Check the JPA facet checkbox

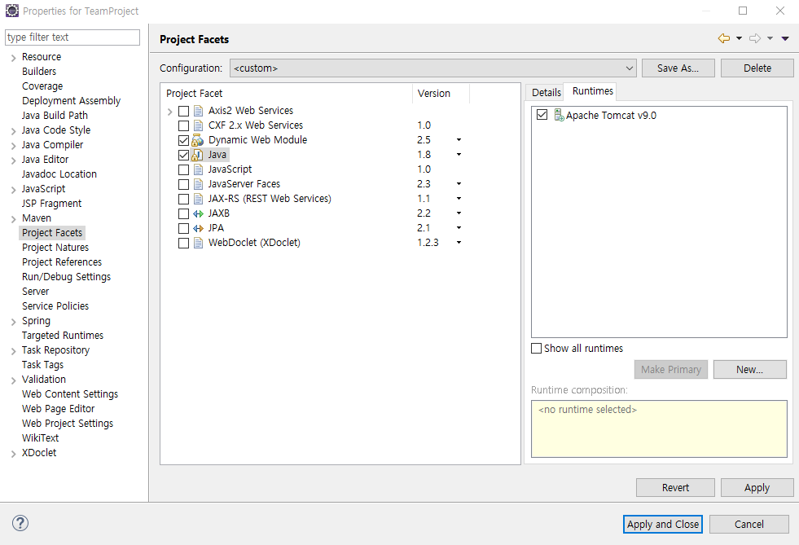pos(183,228)
